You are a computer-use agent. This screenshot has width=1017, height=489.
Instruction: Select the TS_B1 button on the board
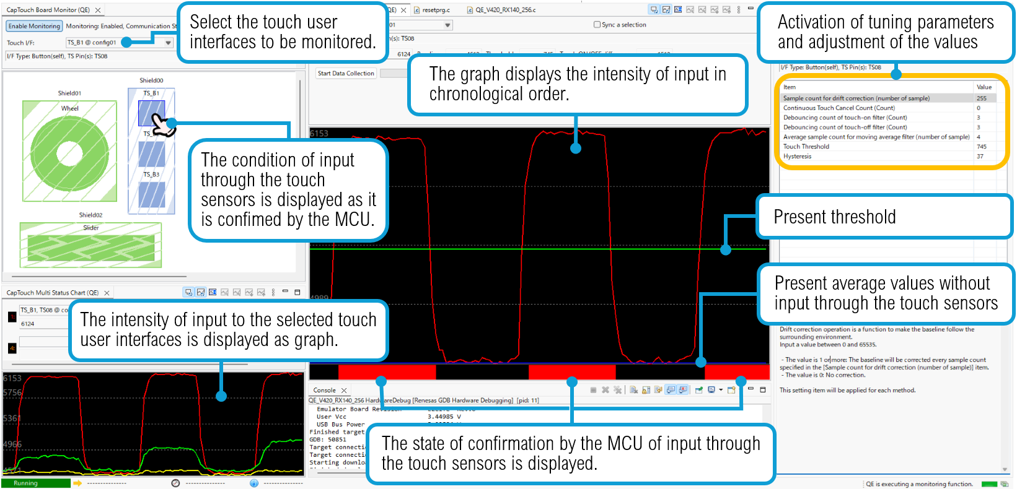click(x=151, y=113)
